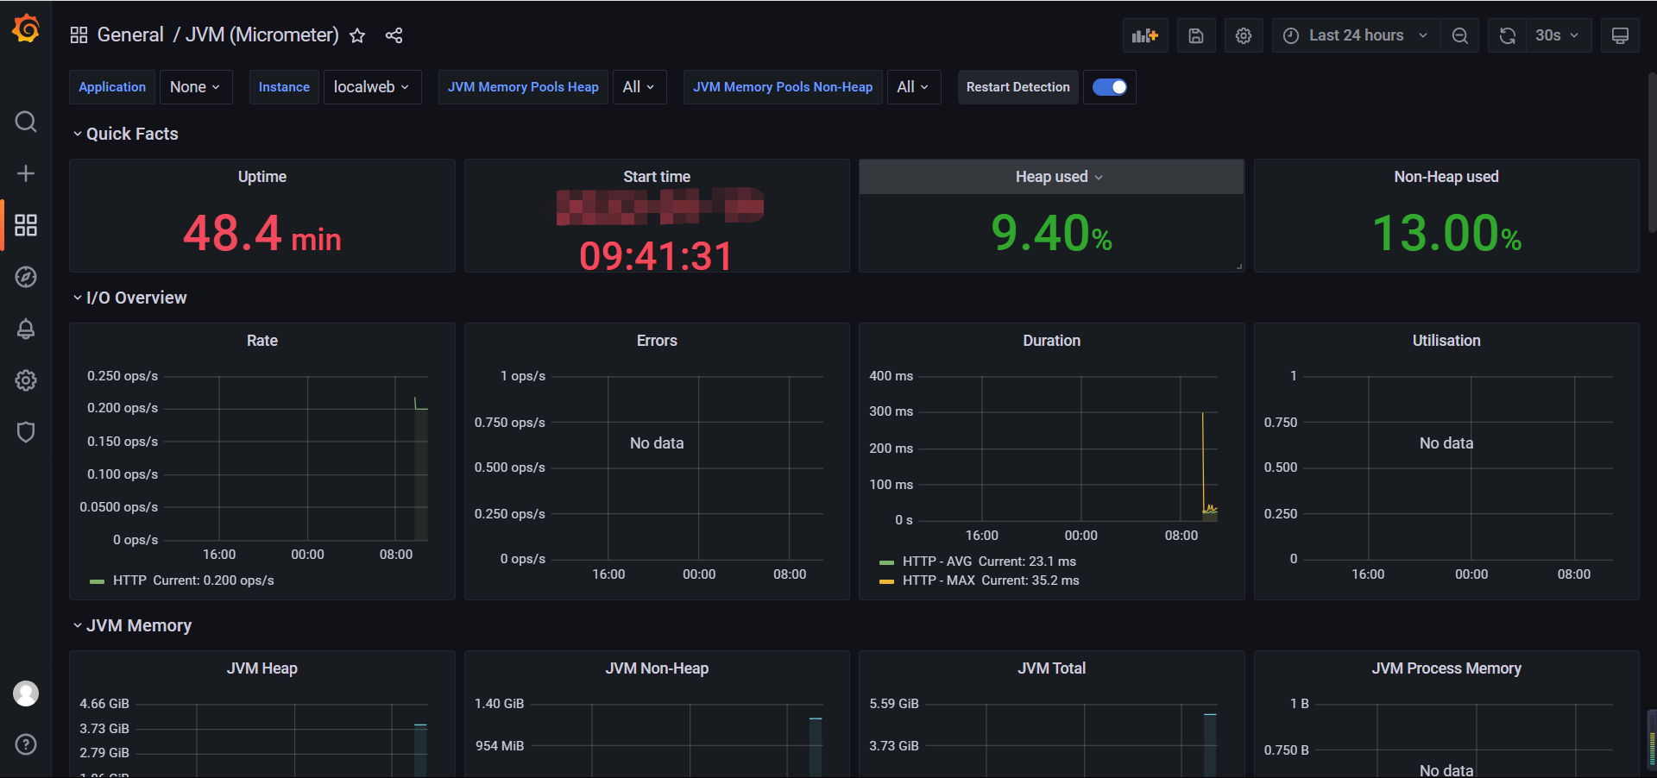Open the Search dashboards icon
Image resolution: width=1657 pixels, height=778 pixels.
[x=26, y=122]
